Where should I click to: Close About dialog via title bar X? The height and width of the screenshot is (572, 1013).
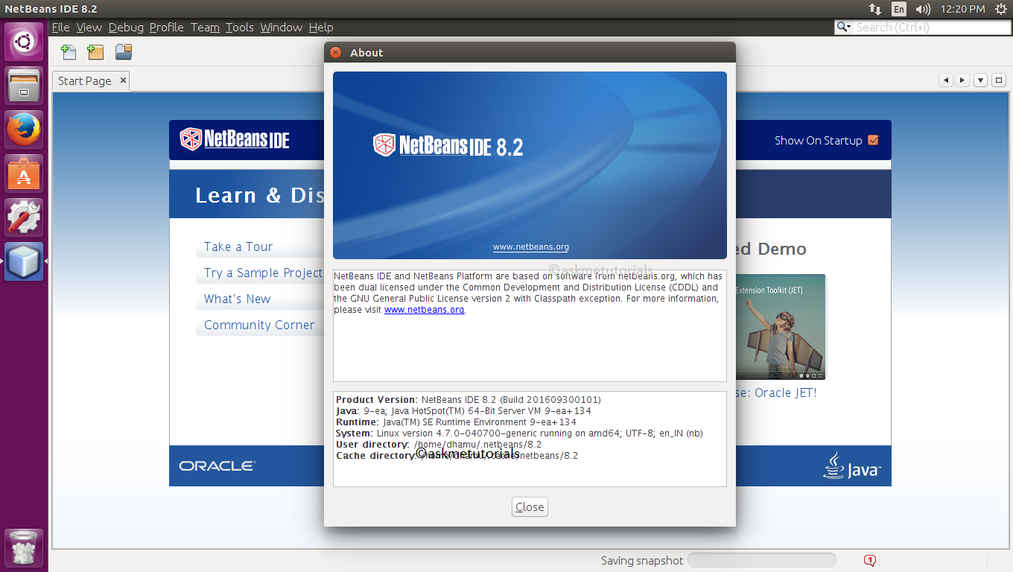click(335, 53)
